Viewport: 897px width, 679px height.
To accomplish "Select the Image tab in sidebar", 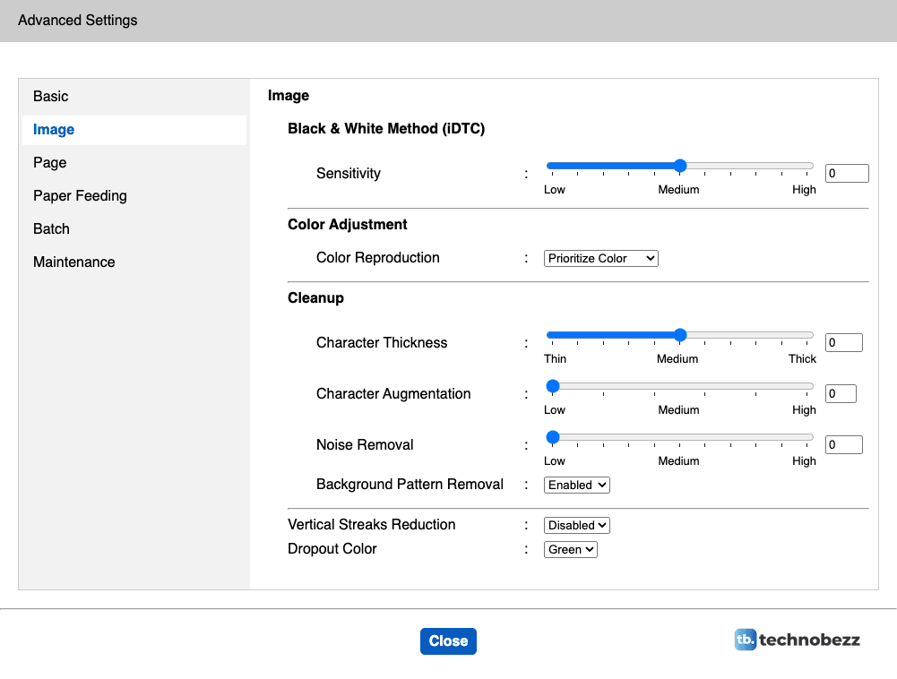I will point(134,130).
